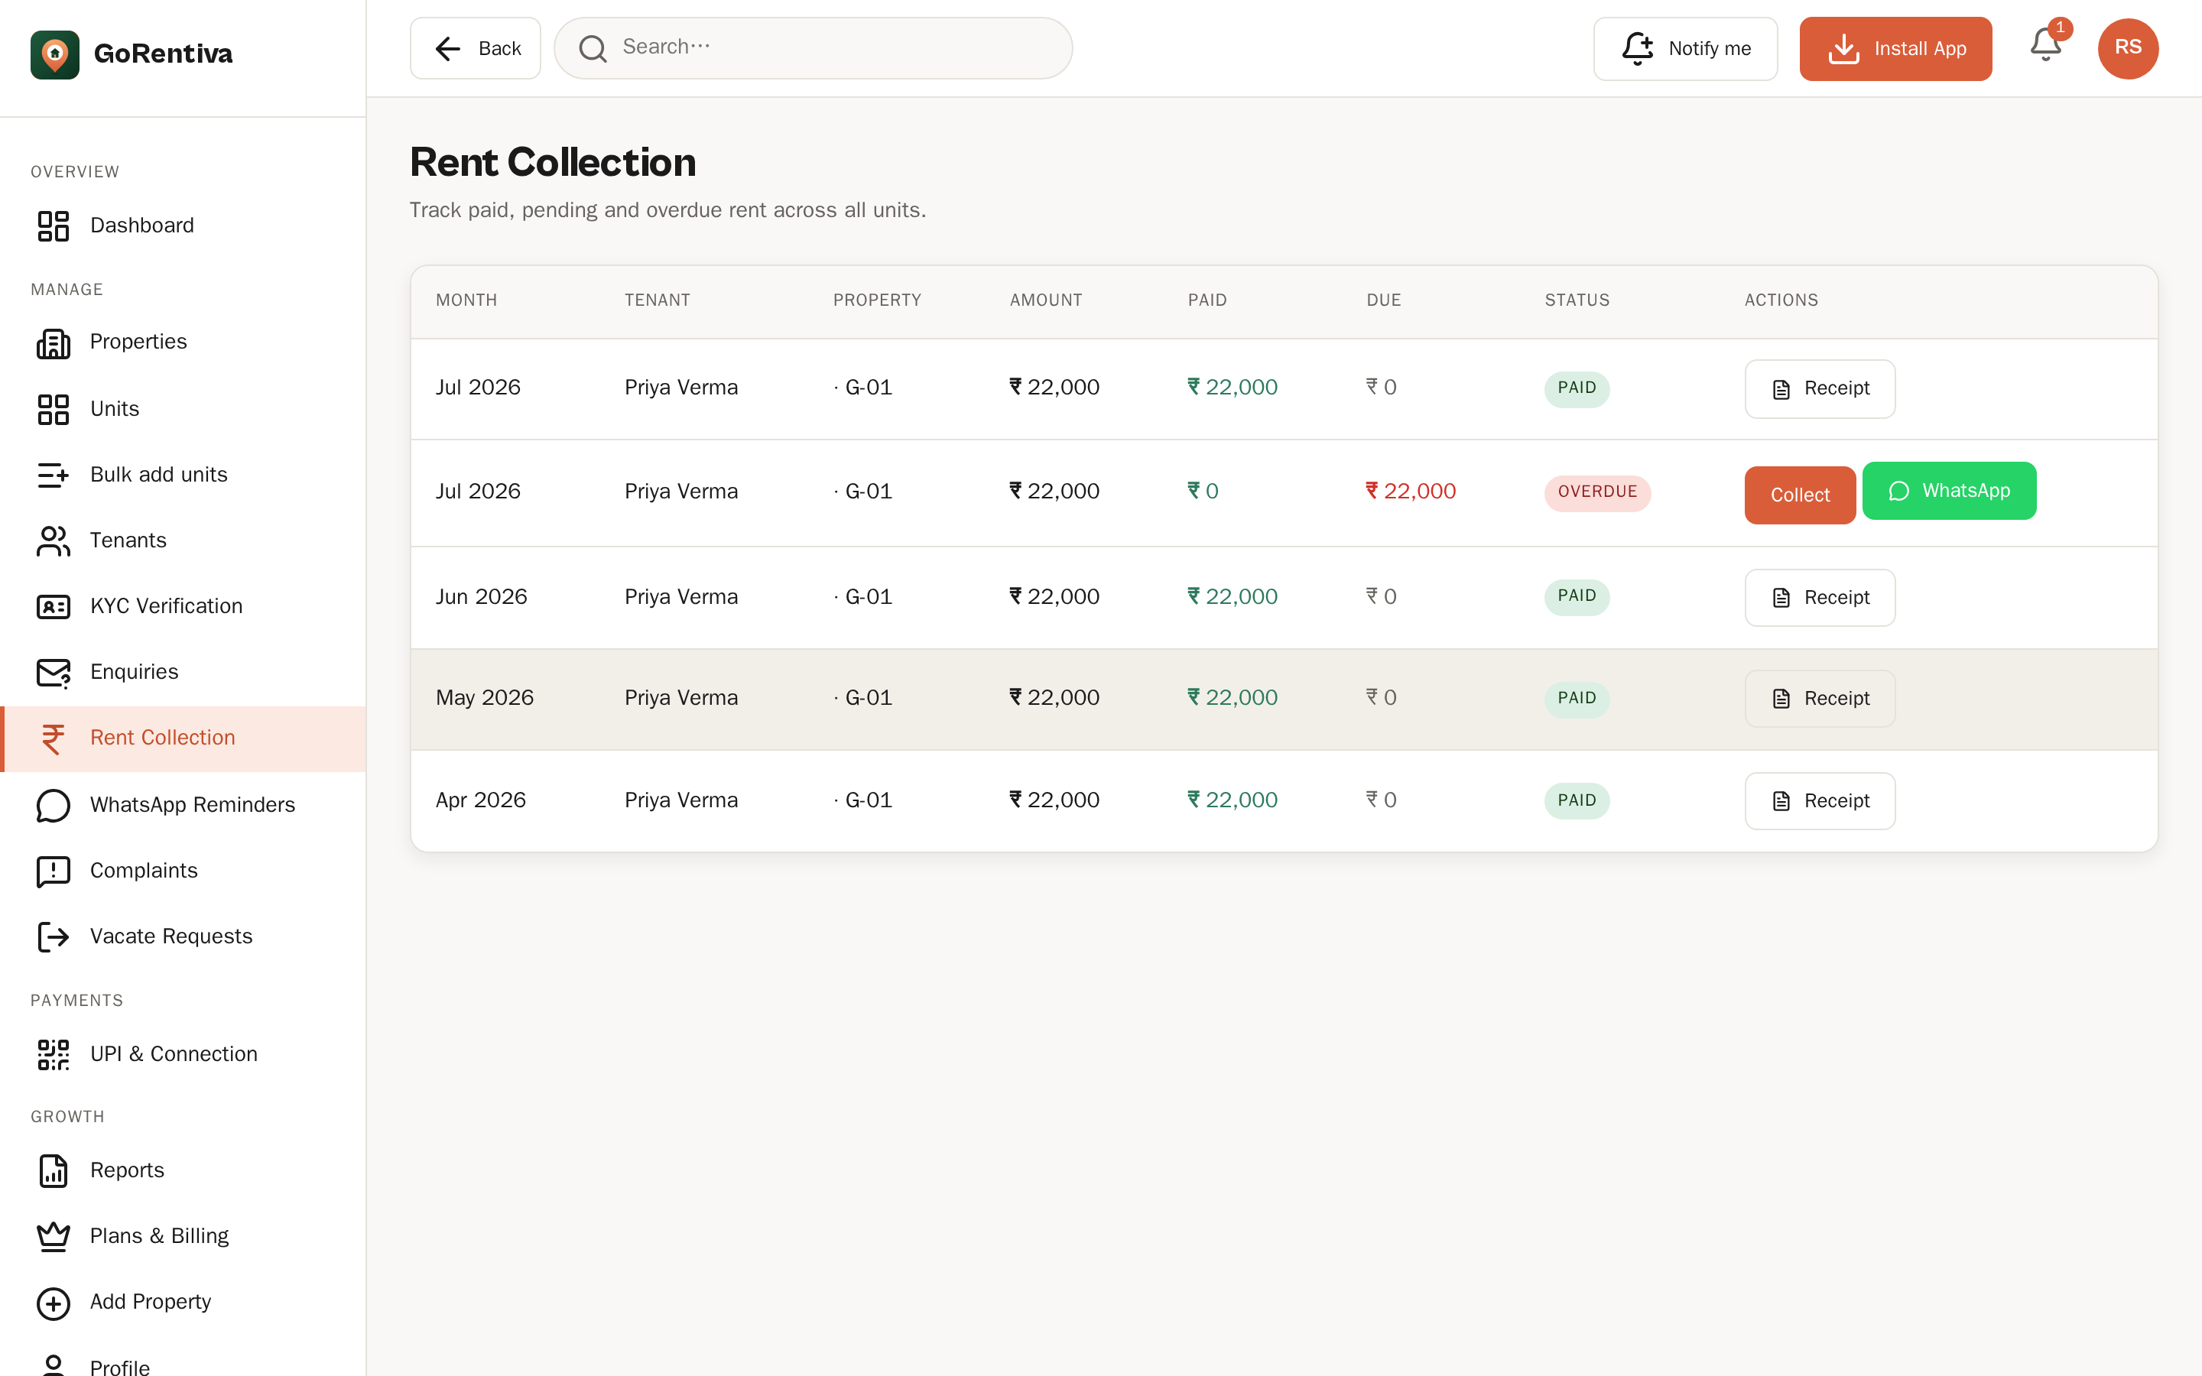This screenshot has height=1376, width=2202.
Task: Click the Bulk add units icon
Action: click(x=53, y=475)
